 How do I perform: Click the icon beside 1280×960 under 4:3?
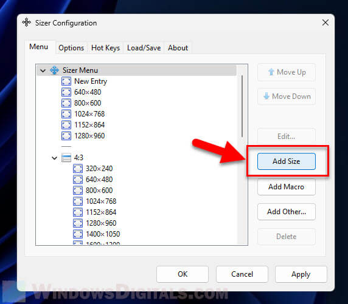[78, 223]
